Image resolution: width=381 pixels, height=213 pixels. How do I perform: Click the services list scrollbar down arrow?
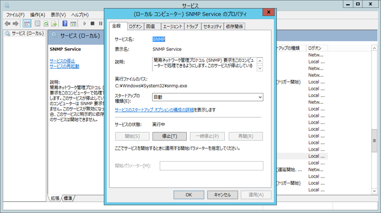374,191
